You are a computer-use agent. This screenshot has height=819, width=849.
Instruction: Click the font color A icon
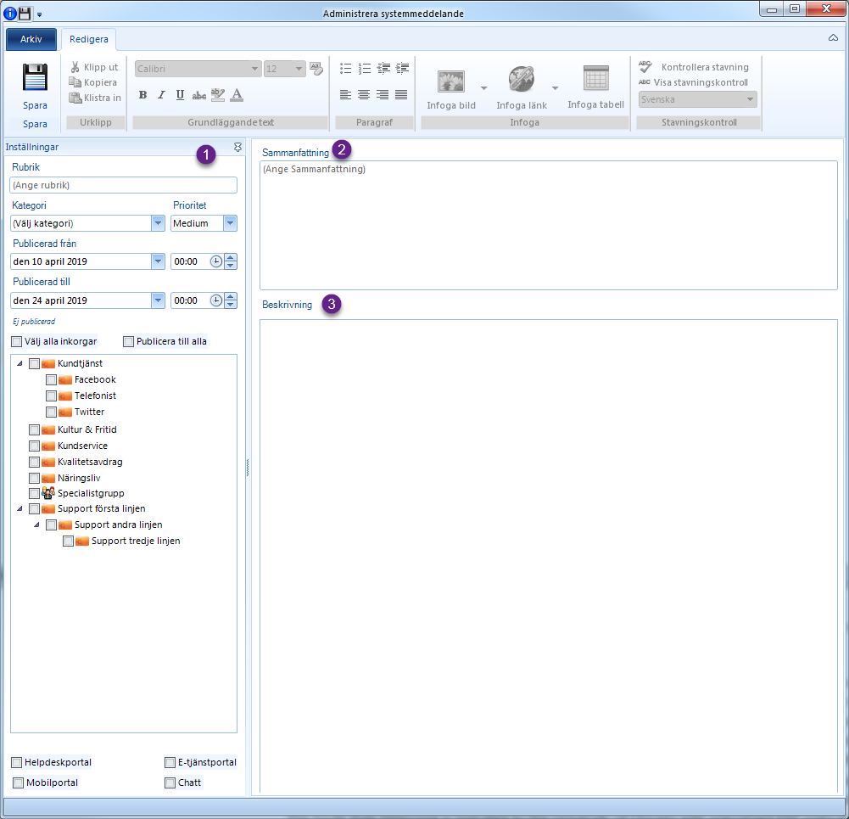coord(237,95)
